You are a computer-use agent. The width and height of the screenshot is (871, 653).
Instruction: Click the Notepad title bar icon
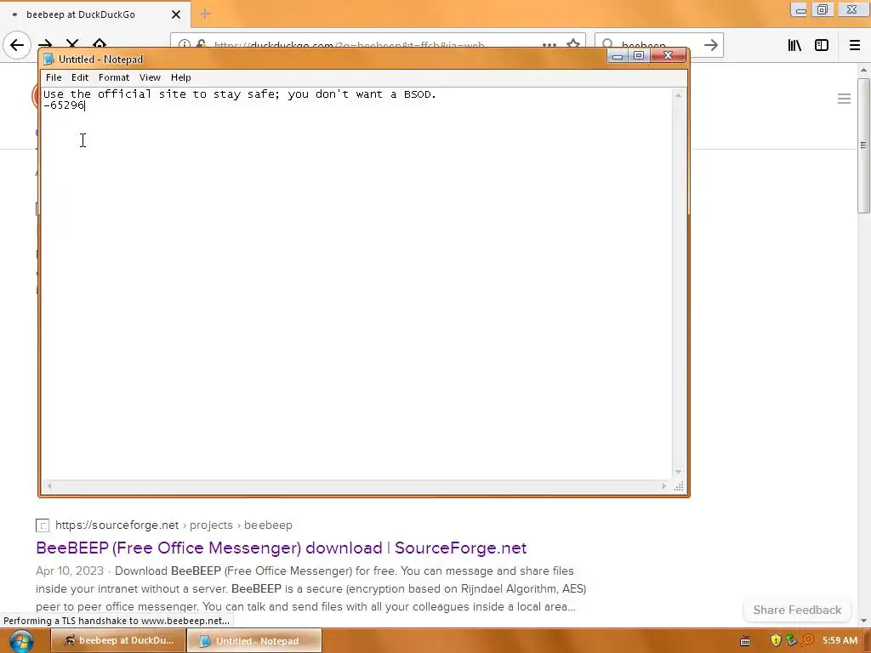pos(48,60)
